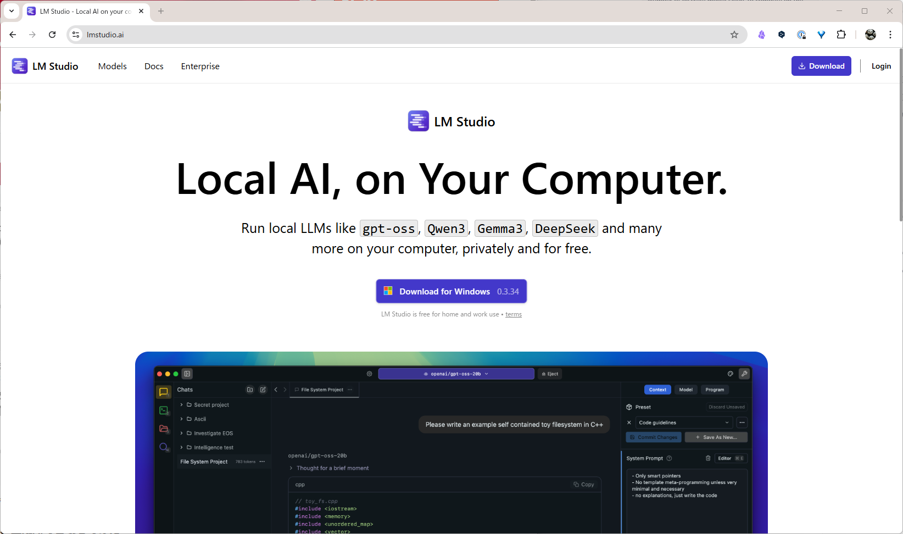Close the LM Studio browser tab

click(141, 11)
